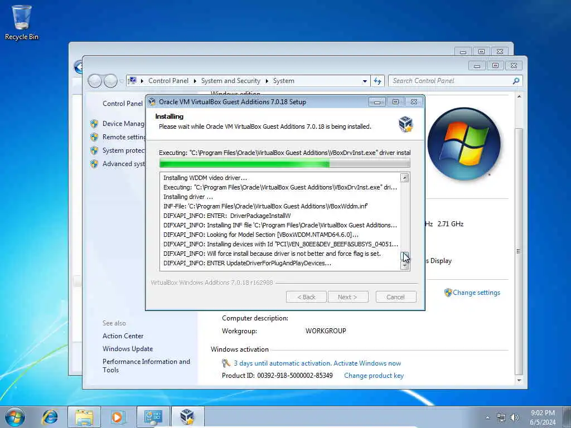Click the activation keys icon
Screen dimensions: 571x428
point(226,363)
